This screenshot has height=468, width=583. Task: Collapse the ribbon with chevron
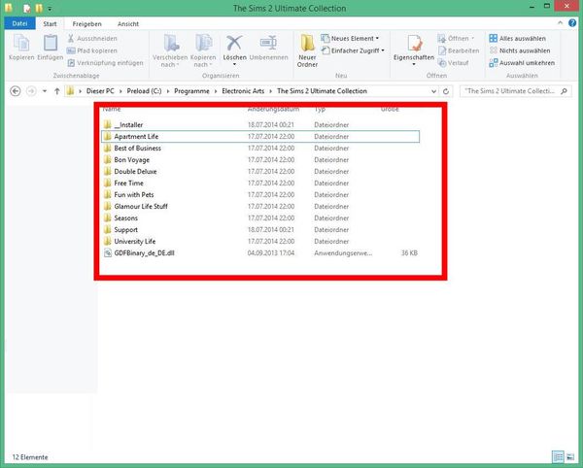[561, 23]
